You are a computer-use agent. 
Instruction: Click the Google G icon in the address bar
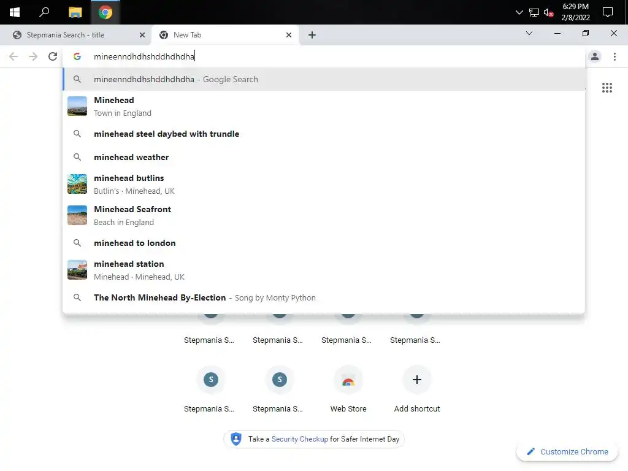pyautogui.click(x=77, y=56)
